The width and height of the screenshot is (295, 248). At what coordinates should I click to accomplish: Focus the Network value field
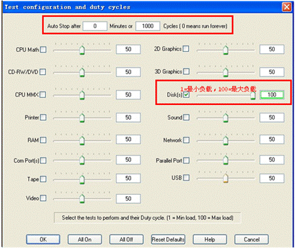[x=272, y=139]
